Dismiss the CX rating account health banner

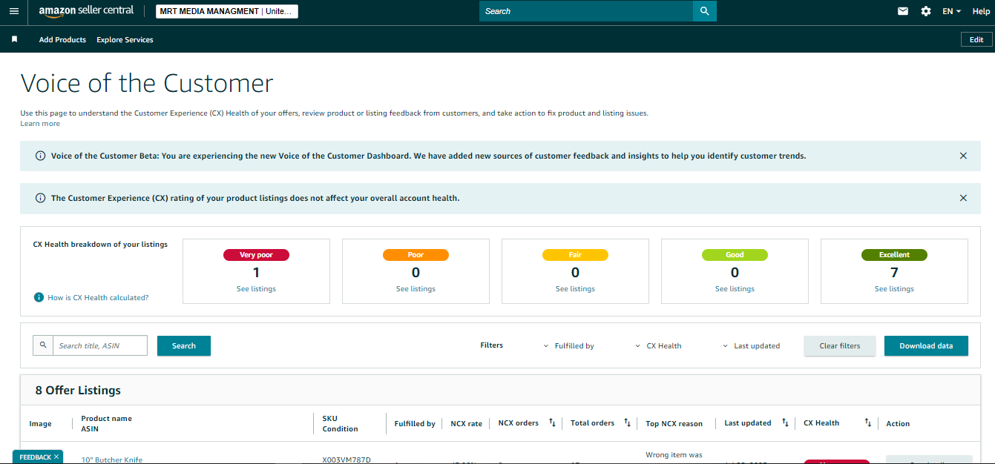pyautogui.click(x=963, y=198)
